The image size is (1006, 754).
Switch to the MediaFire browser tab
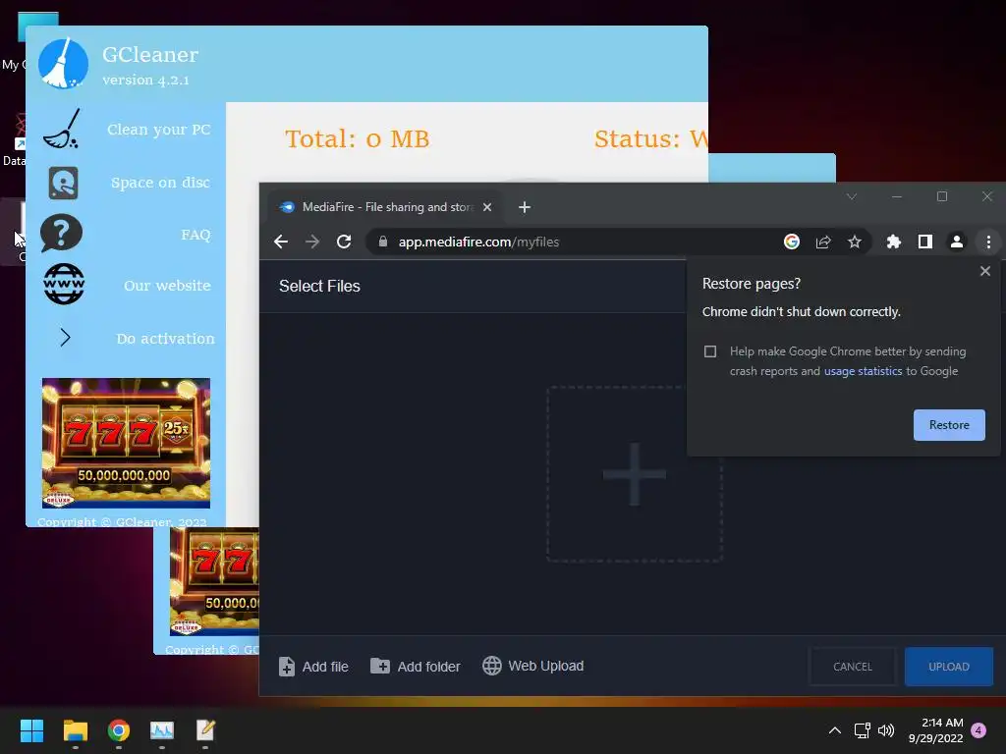pos(387,207)
